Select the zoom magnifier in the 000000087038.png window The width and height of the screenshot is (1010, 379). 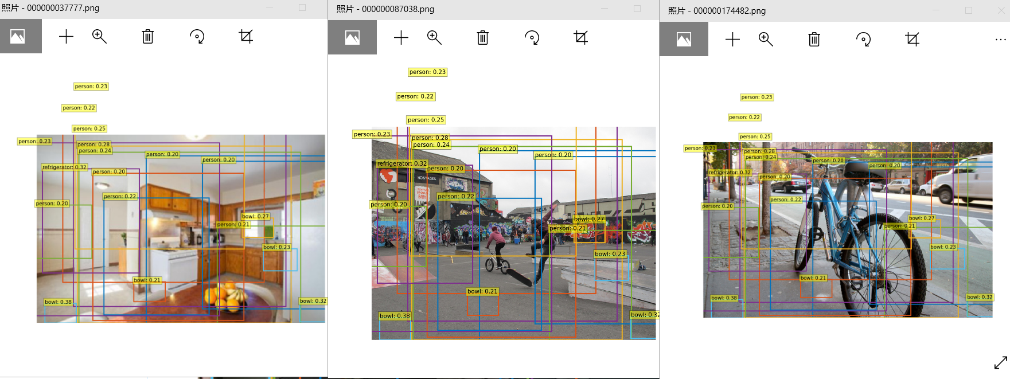coord(435,38)
